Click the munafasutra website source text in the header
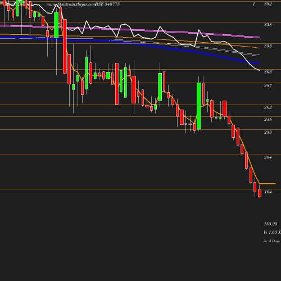Screen dimensions: 281x281 click(x=71, y=4)
